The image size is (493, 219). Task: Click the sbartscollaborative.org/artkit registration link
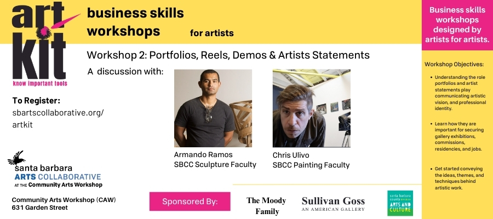pyautogui.click(x=58, y=119)
